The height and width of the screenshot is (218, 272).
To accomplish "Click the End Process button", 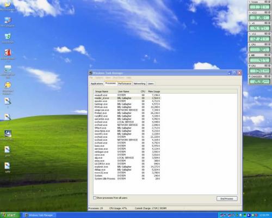I will [227, 198].
